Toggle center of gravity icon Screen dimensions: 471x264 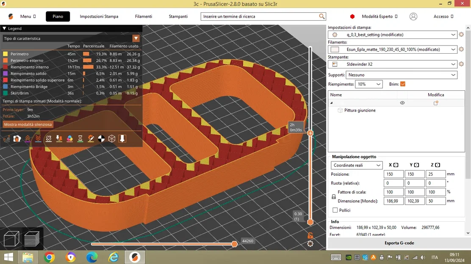101,139
